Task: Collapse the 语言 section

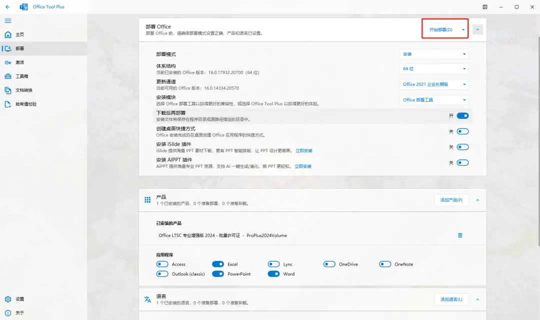Action: 477,300
